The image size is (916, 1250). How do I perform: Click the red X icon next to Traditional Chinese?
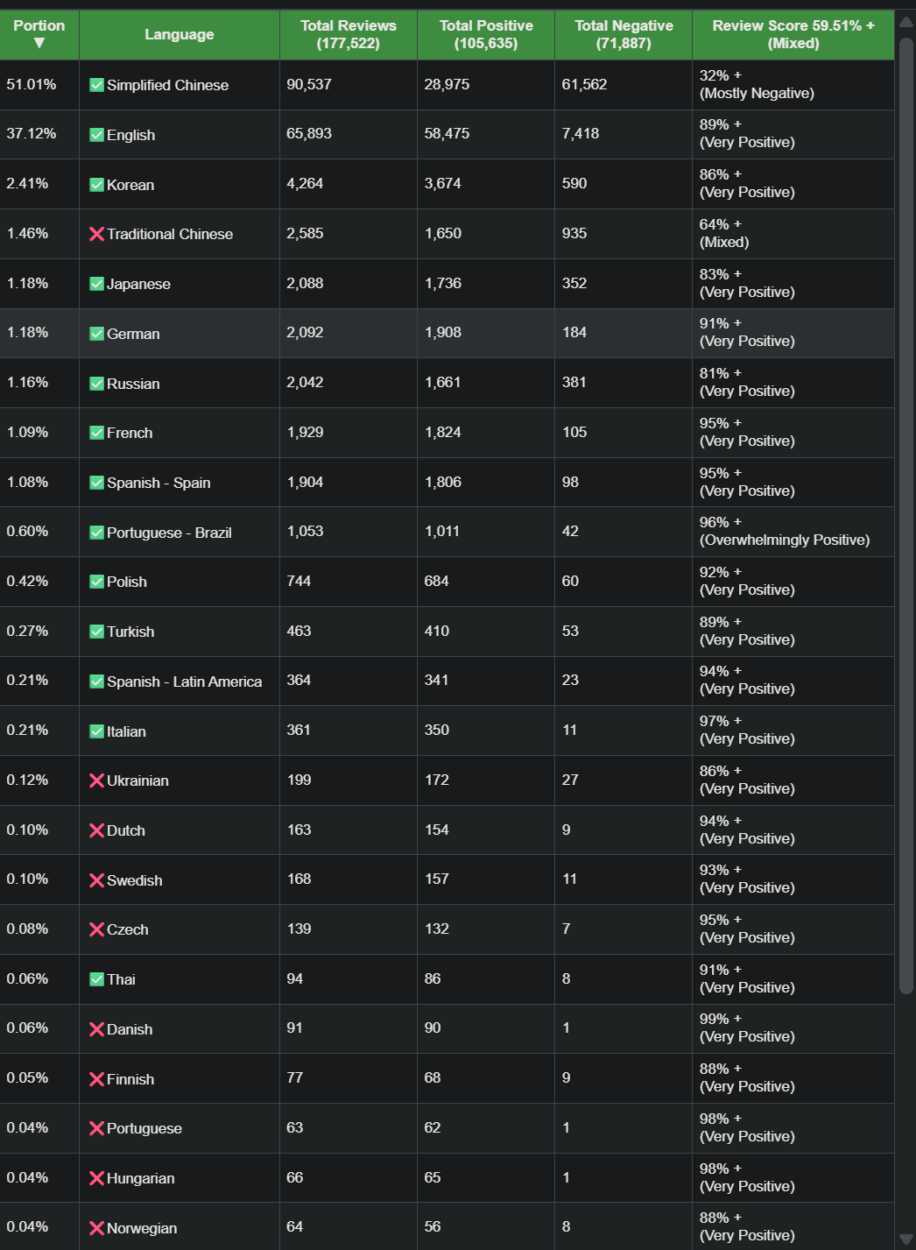[97, 234]
